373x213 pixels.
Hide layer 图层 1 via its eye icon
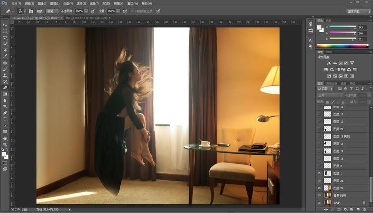tap(319, 173)
